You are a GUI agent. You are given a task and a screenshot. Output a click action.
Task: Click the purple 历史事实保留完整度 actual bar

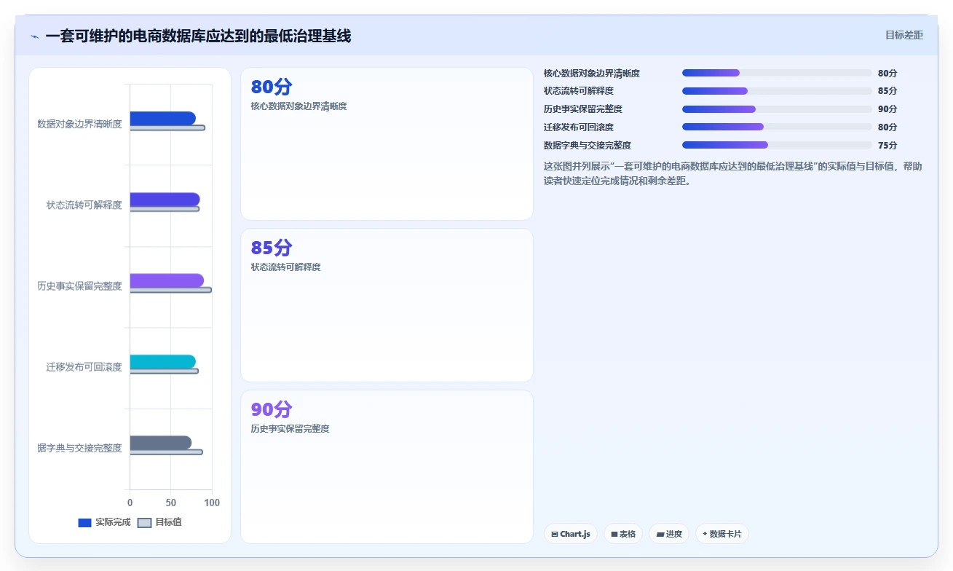tap(167, 280)
